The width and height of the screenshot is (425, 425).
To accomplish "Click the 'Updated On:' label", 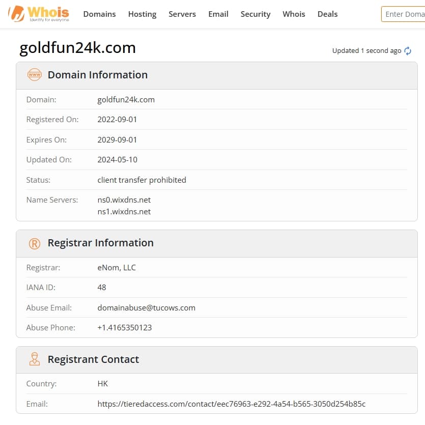I will click(x=49, y=160).
